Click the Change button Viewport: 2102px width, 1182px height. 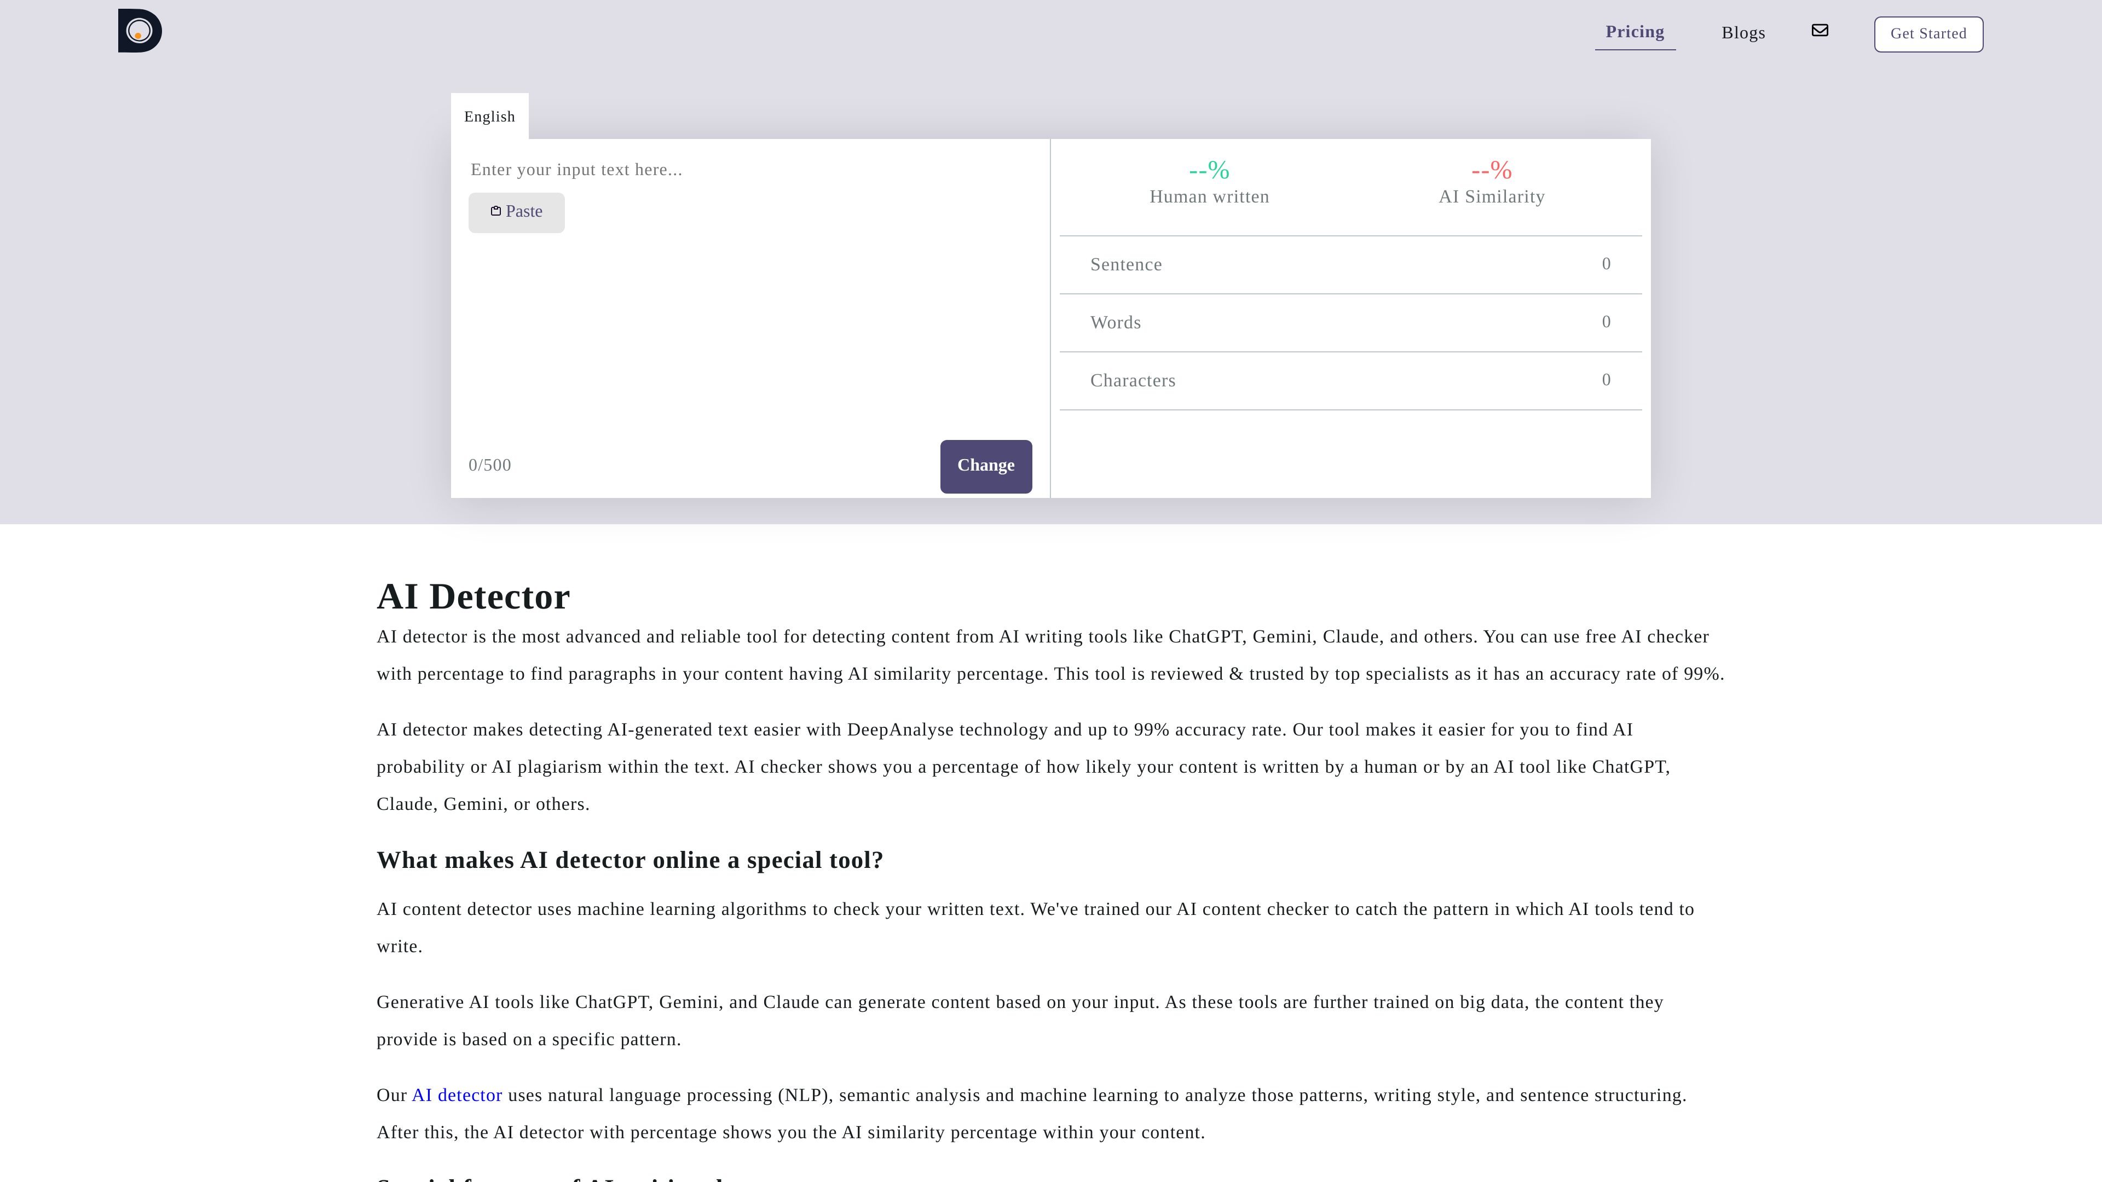(x=986, y=466)
